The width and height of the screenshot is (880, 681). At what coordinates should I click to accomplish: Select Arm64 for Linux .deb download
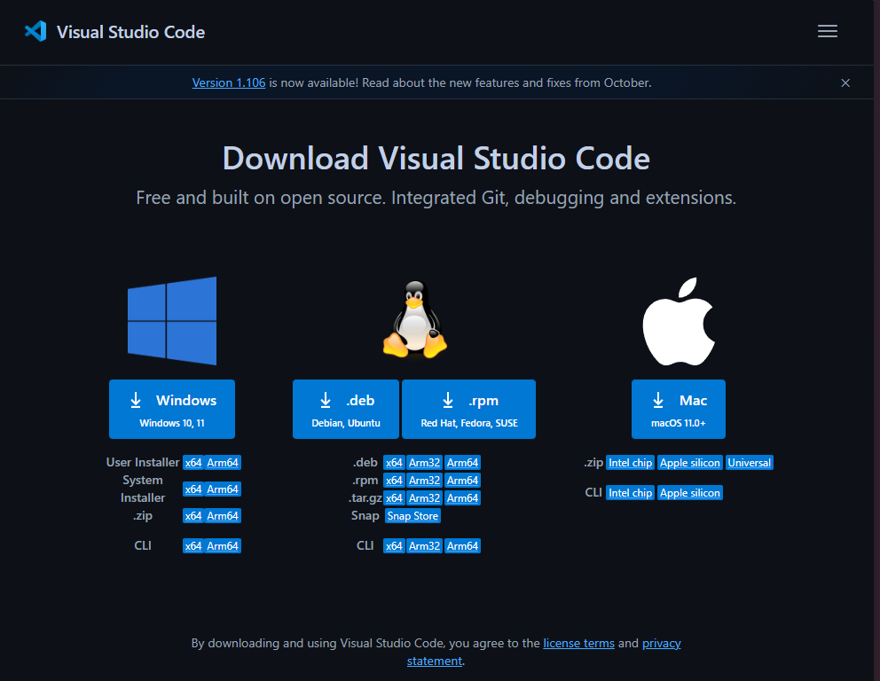[462, 463]
